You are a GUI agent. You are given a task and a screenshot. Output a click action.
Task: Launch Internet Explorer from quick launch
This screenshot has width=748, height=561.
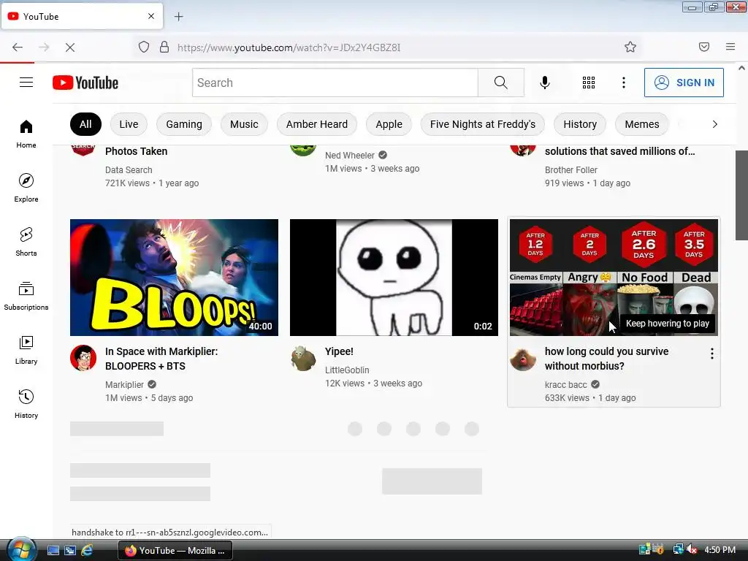pyautogui.click(x=87, y=550)
